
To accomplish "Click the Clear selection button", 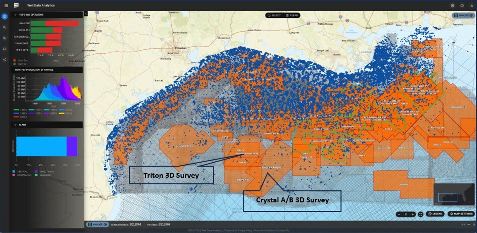I will [x=292, y=16].
